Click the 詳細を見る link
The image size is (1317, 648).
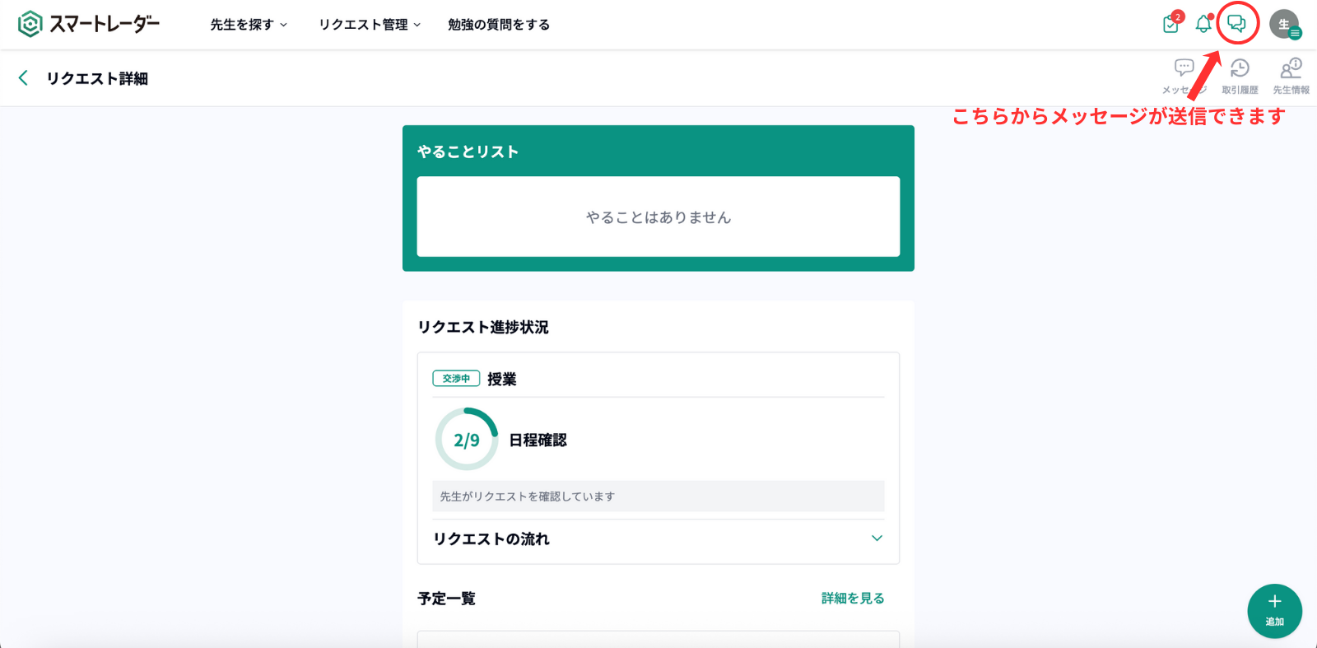(853, 599)
